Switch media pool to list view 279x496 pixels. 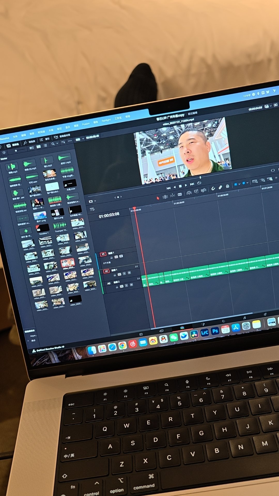pyautogui.click(x=45, y=146)
